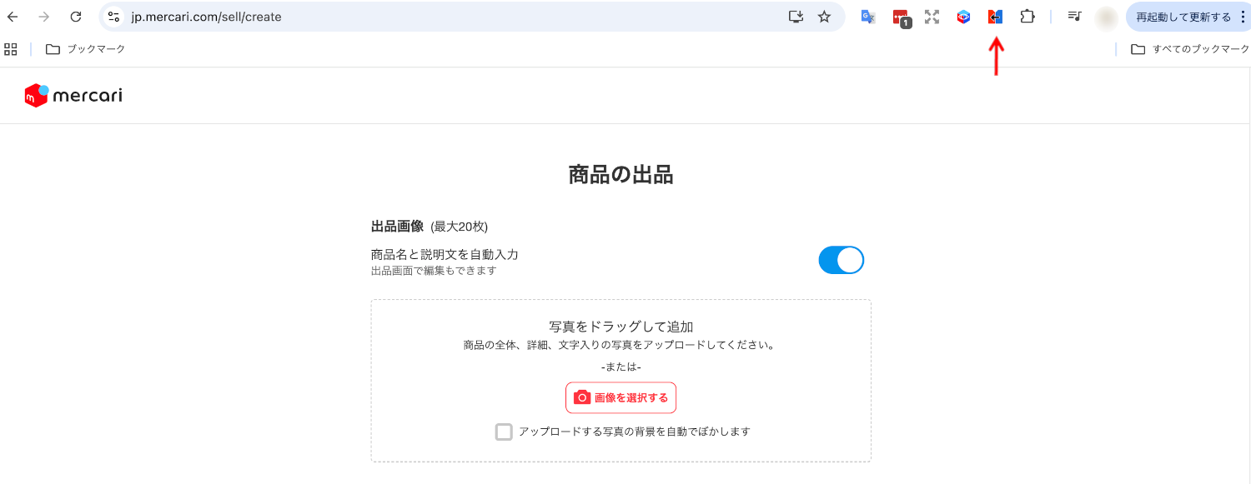Click 再起動して更新する button
The width and height of the screenshot is (1251, 484).
1183,17
